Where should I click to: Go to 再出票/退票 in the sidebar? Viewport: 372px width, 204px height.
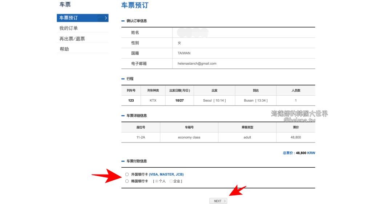tap(72, 39)
